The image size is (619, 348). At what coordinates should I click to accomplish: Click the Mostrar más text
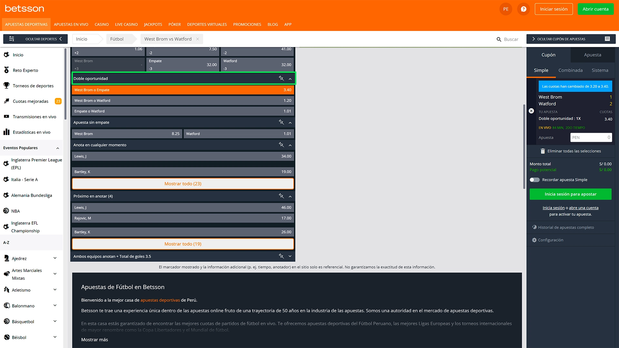(94, 340)
